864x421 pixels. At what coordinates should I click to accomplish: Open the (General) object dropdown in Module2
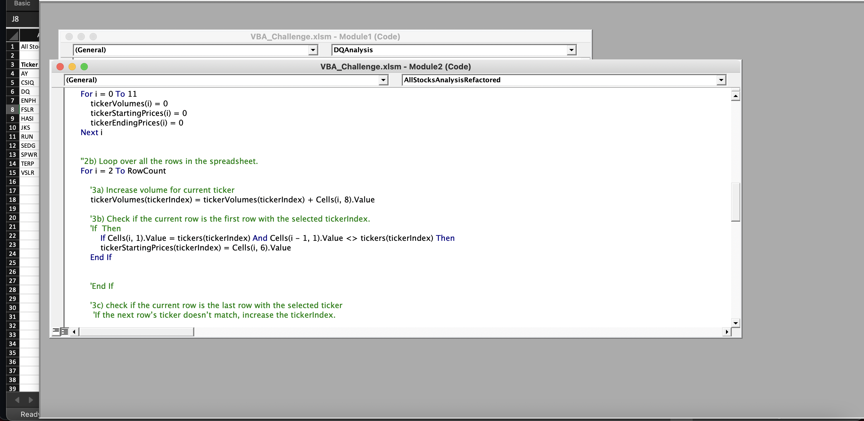(383, 80)
